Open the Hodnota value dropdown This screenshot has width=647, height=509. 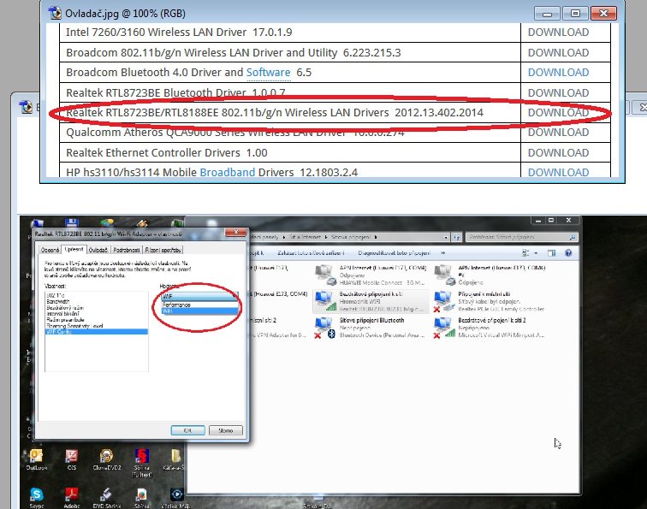(199, 296)
